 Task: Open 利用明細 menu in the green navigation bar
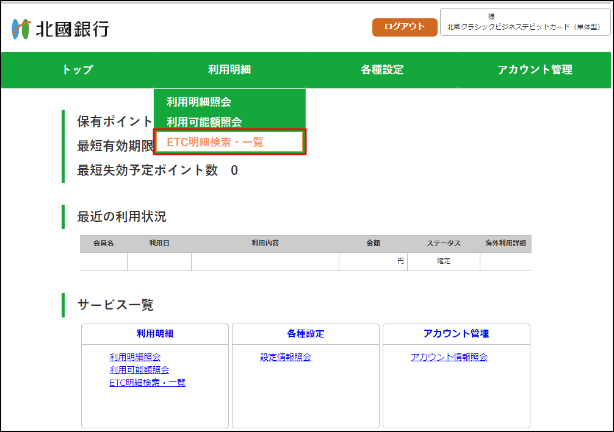(x=229, y=69)
